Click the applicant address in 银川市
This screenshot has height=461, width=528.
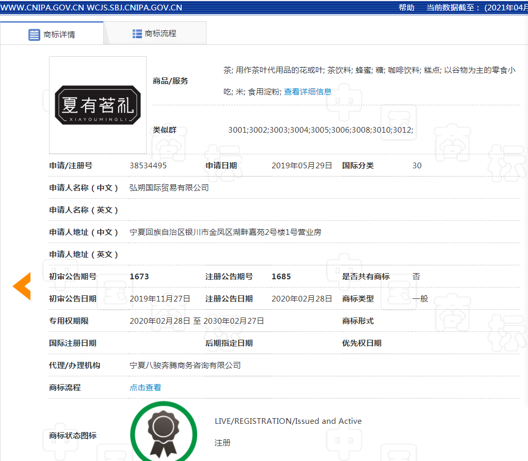225,232
